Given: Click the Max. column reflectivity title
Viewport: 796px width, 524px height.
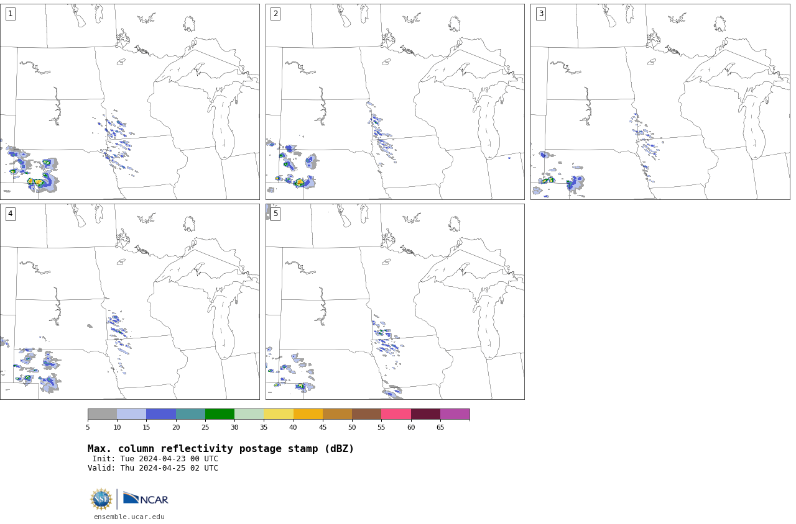Looking at the screenshot, I should 221,449.
